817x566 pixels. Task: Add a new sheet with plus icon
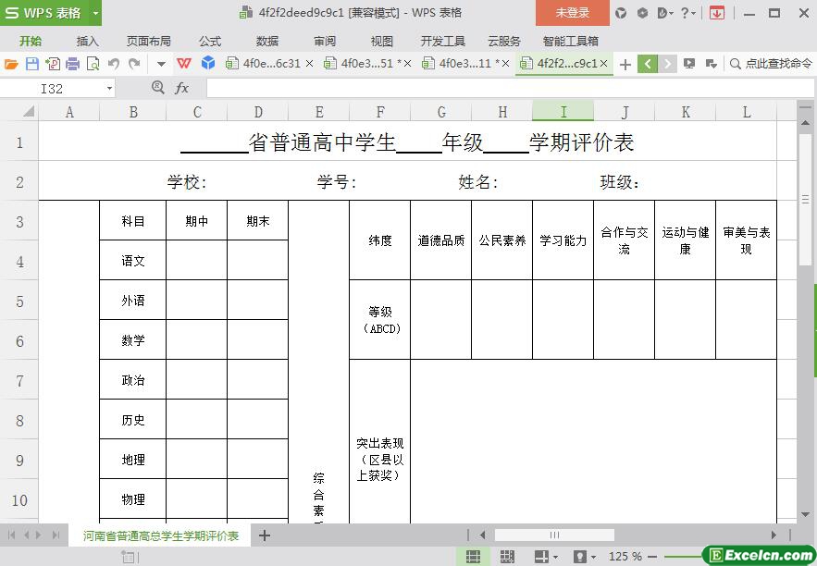(265, 535)
